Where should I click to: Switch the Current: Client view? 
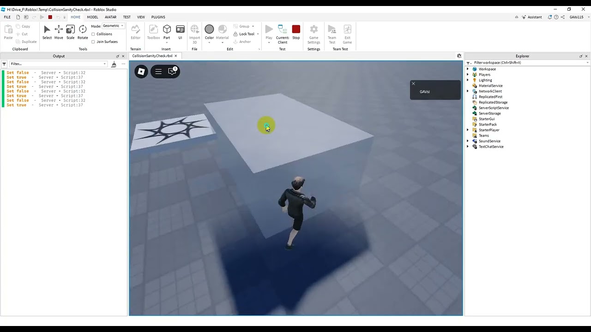point(283,35)
